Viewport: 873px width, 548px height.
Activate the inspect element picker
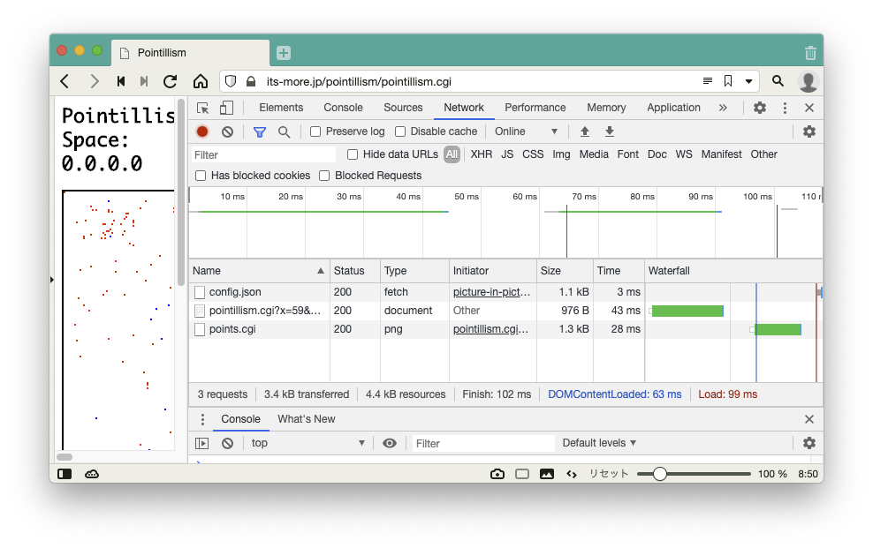coord(203,108)
